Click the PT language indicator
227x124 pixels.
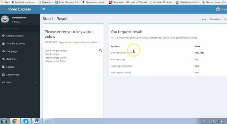click(204, 121)
